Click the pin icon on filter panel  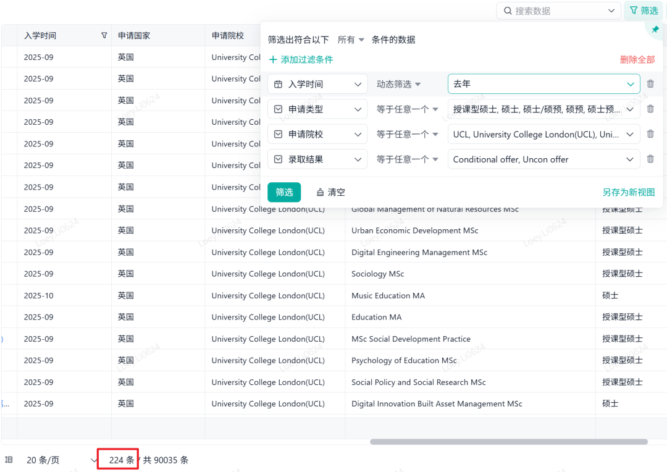pyautogui.click(x=655, y=30)
